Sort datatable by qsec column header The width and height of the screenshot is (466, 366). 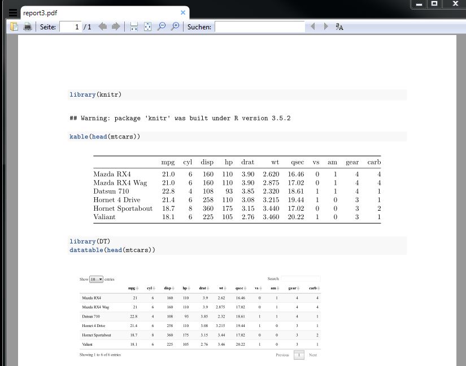[x=239, y=288]
